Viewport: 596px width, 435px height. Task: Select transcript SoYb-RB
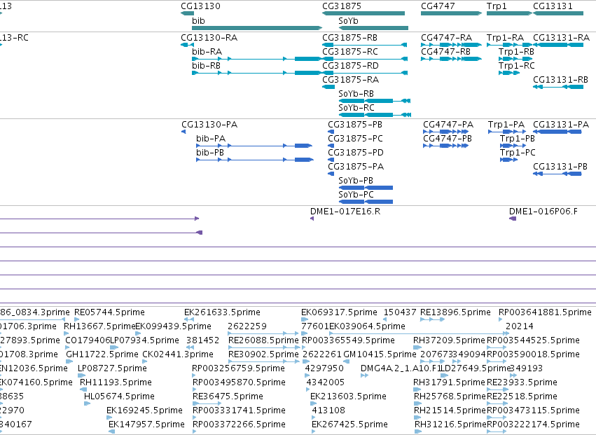coord(375,101)
